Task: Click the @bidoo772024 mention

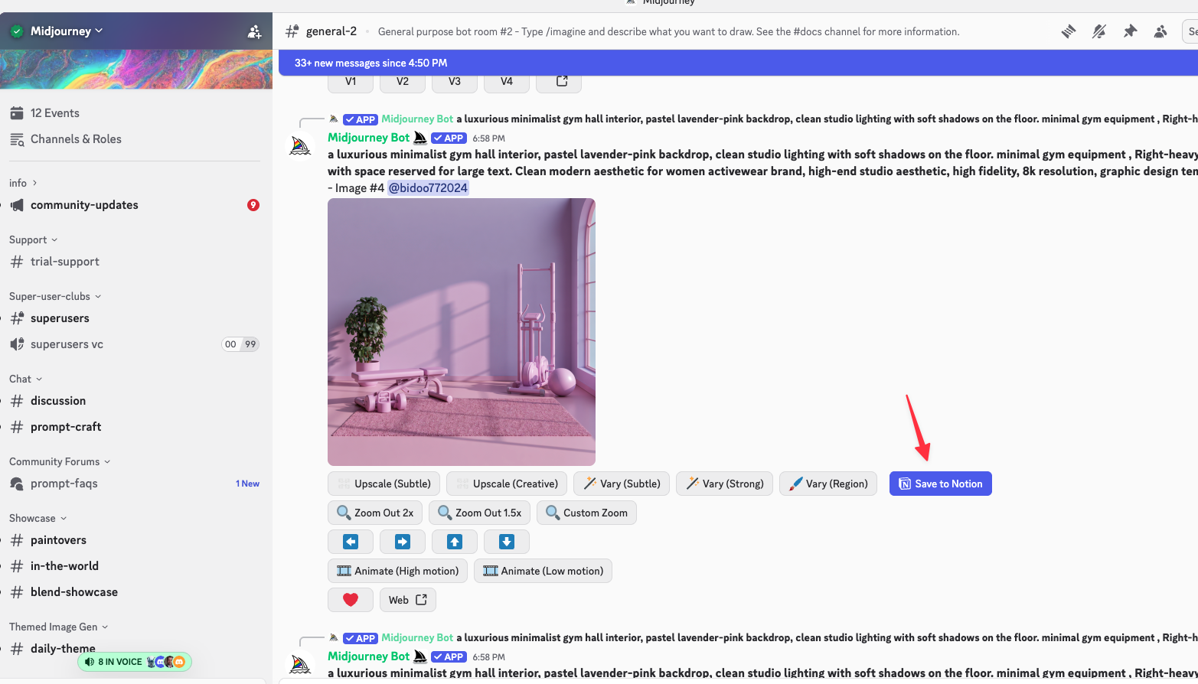Action: (x=428, y=188)
